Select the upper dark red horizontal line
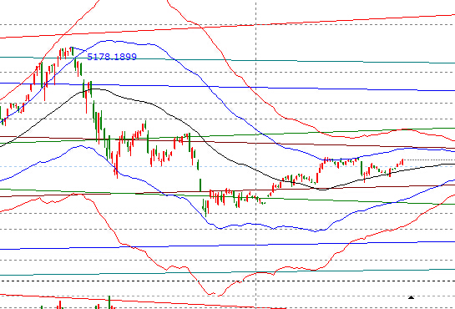This screenshot has height=309, width=455. [227, 142]
